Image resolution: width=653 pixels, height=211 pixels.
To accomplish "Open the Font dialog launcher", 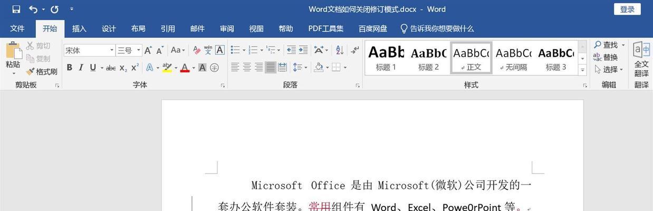I will [x=223, y=85].
